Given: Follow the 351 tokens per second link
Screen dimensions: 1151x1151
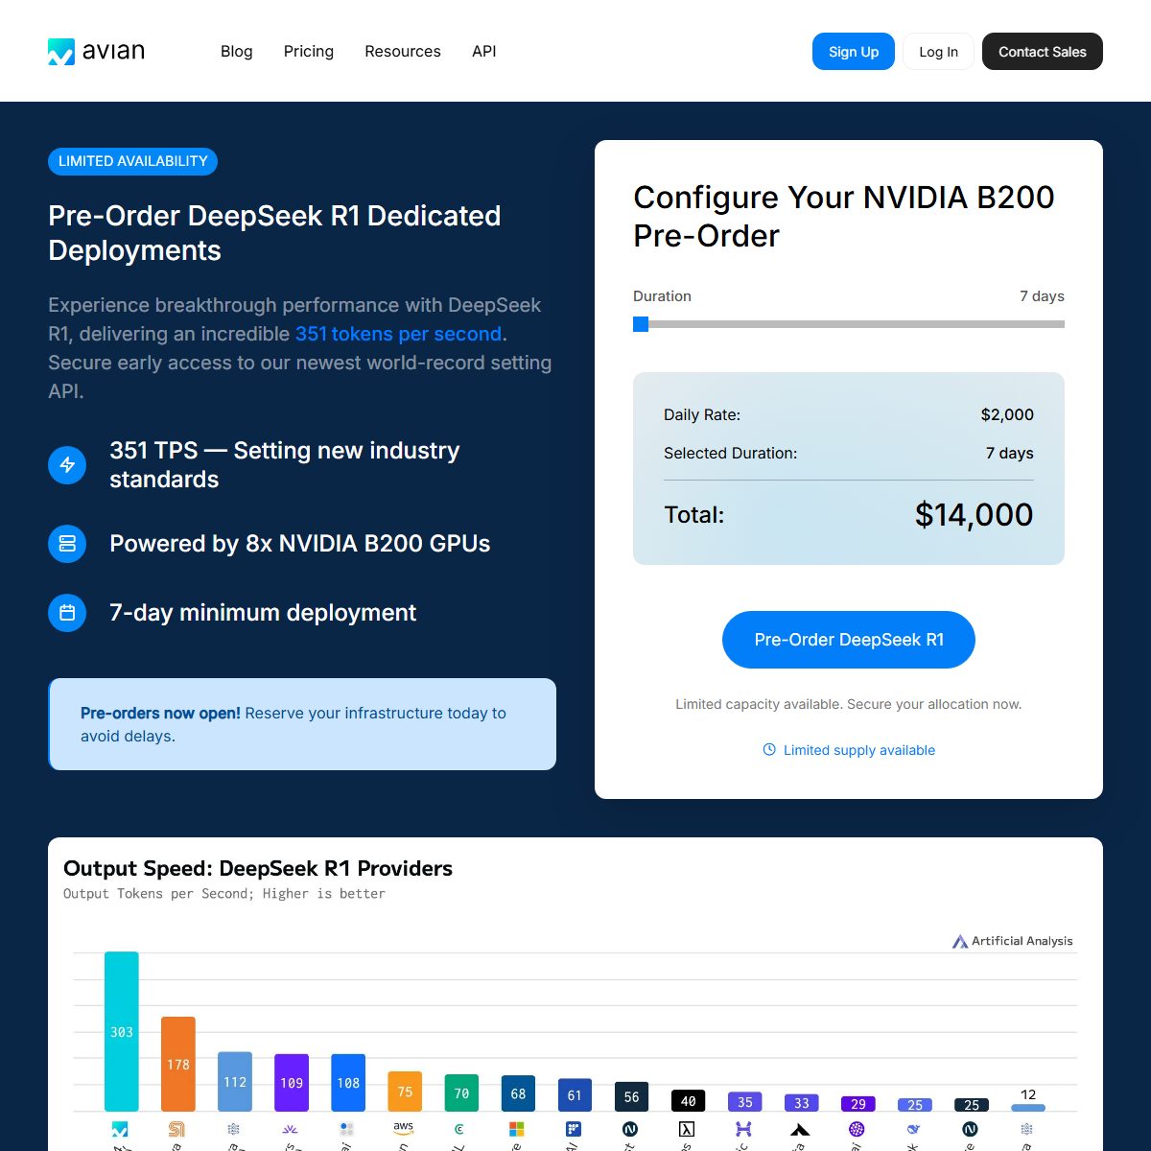Looking at the screenshot, I should tap(399, 334).
